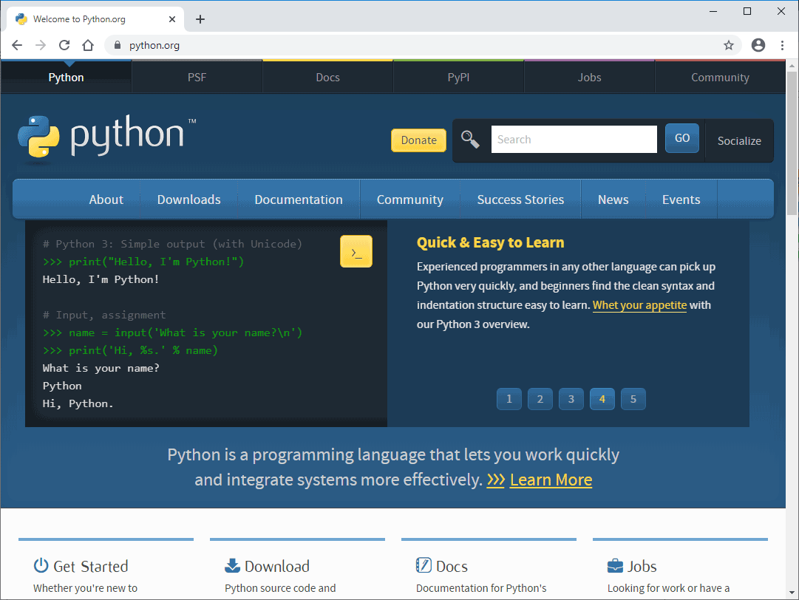The image size is (799, 600).
Task: Click the Quick & Easy to Learn heading
Action: coord(490,242)
